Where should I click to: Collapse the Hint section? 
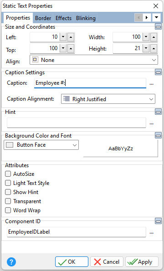158,112
